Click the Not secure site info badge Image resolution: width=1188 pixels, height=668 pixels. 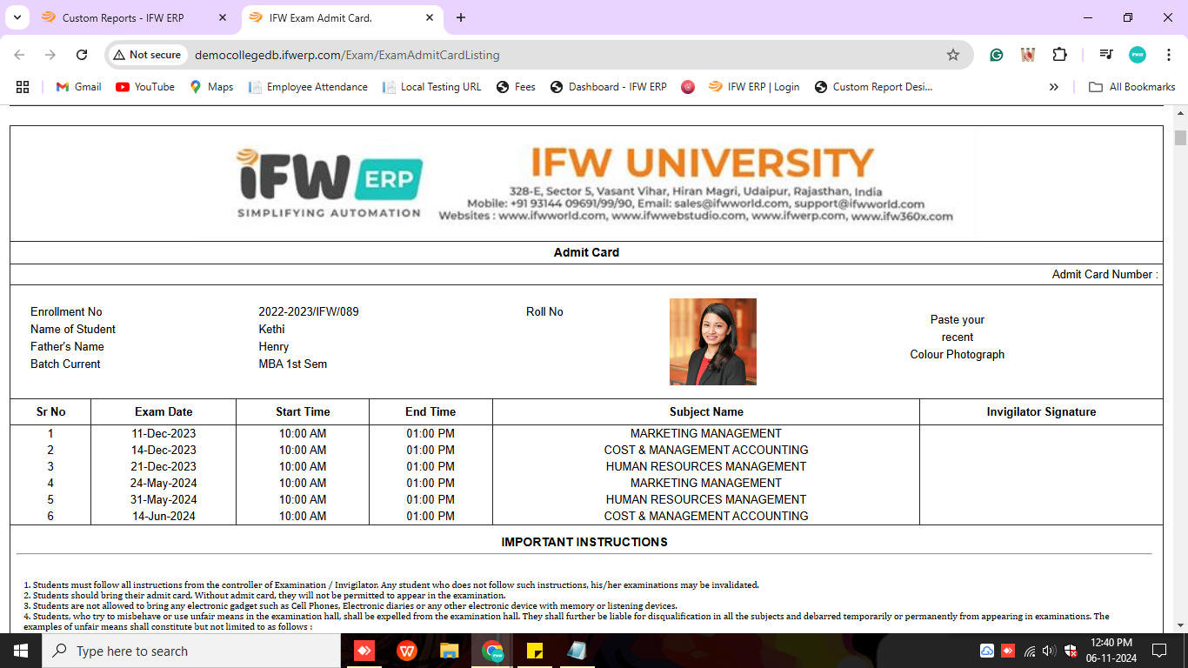(147, 55)
